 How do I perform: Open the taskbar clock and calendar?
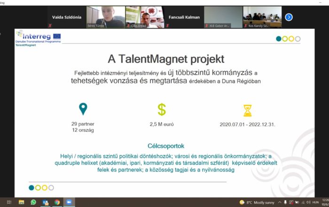point(323,202)
